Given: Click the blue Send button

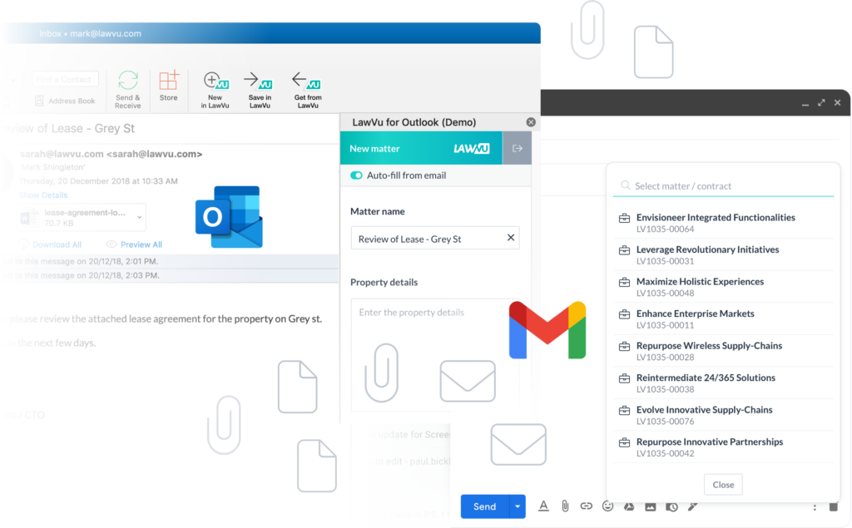Looking at the screenshot, I should click(485, 506).
